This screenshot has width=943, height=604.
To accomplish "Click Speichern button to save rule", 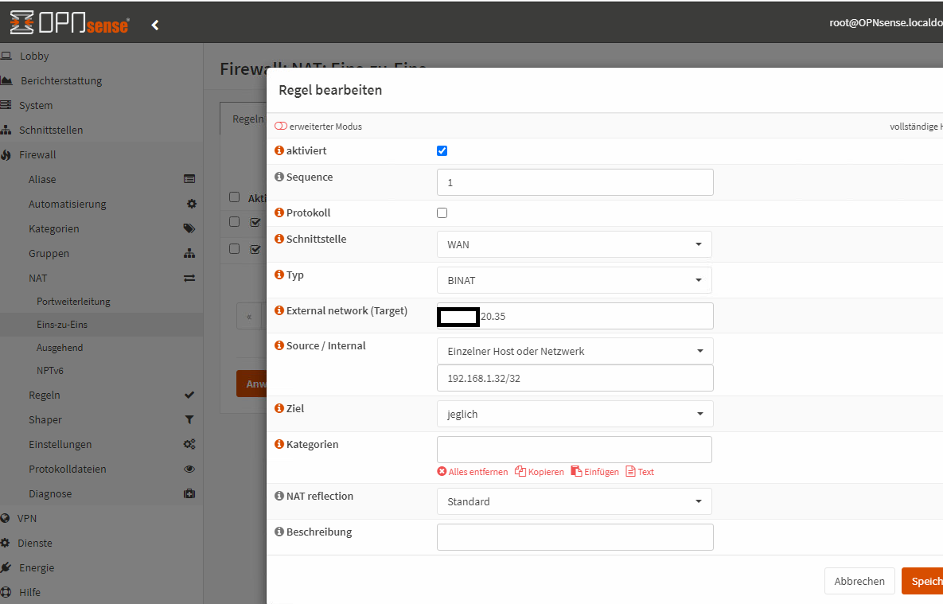I will [x=922, y=581].
